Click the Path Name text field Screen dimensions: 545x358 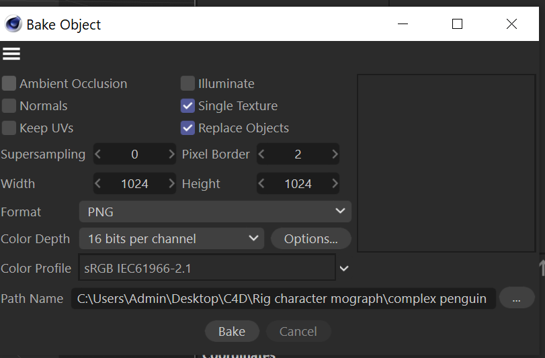coord(282,298)
